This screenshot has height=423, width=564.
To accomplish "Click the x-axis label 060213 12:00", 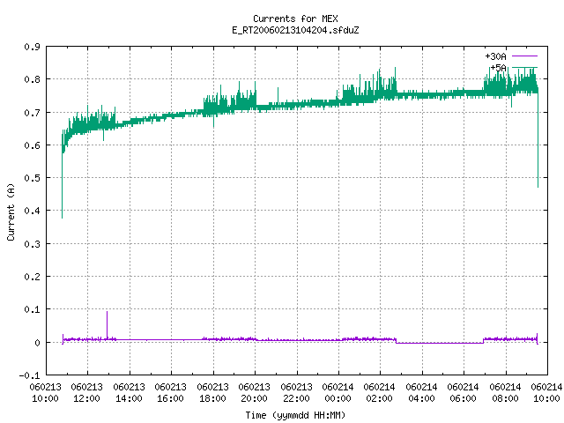I will pos(86,393).
